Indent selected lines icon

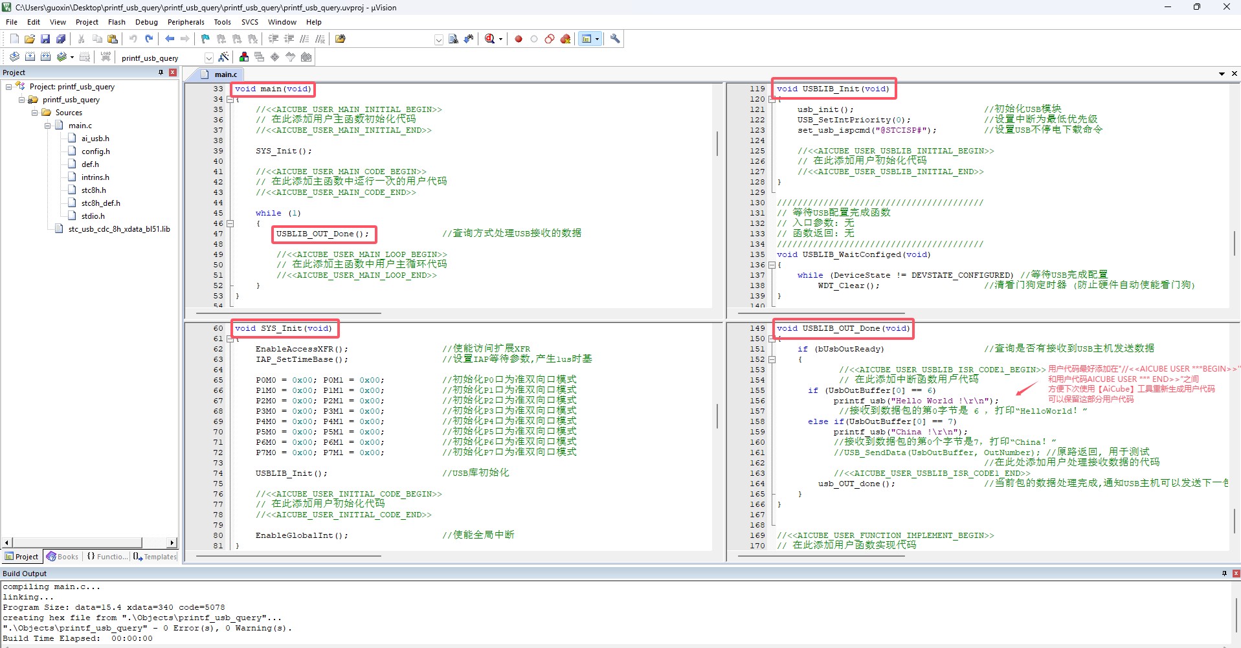tap(273, 39)
